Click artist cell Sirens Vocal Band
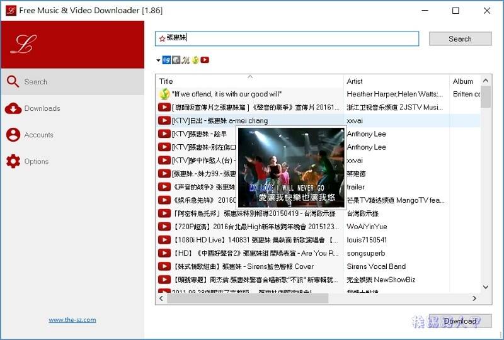The width and height of the screenshot is (504, 340). (376, 266)
